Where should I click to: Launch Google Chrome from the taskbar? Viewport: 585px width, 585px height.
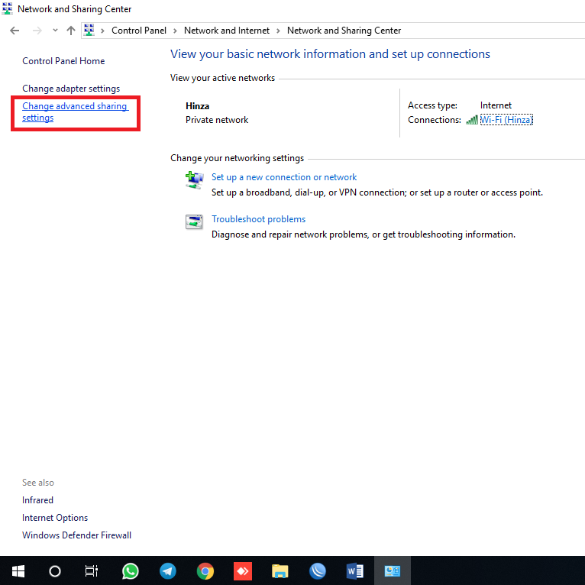(x=205, y=571)
